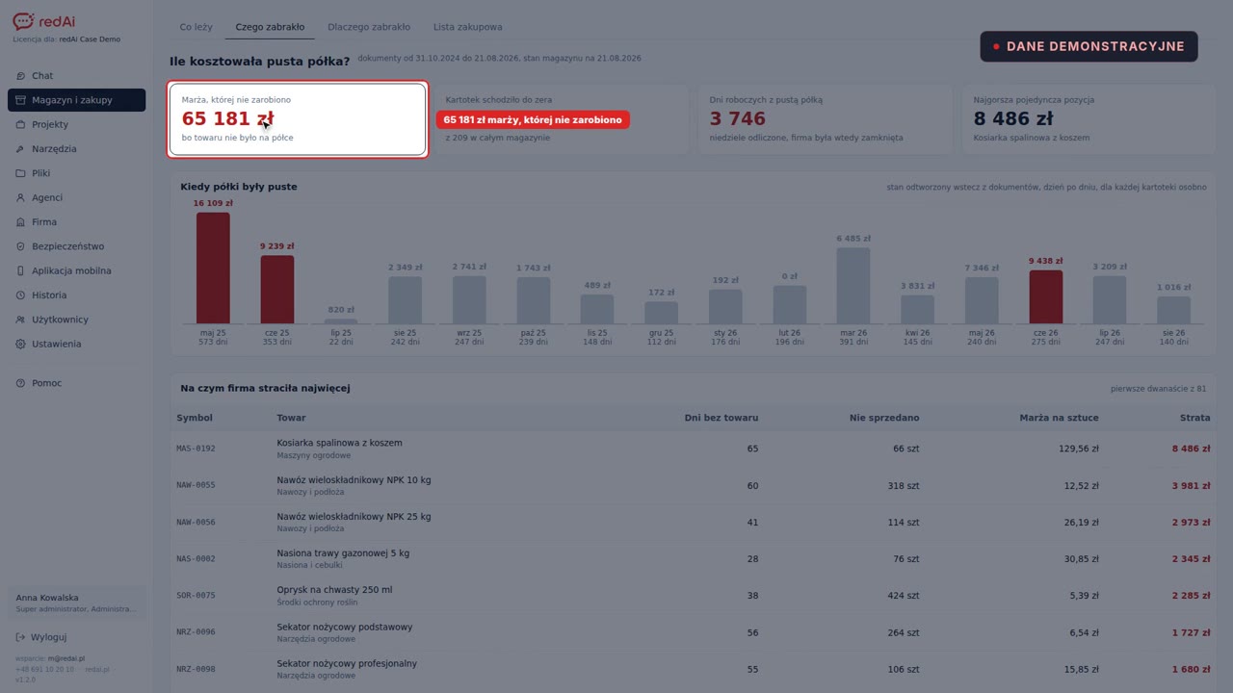Select the cze 26 red chart bar
Viewport: 1233px width, 693px height.
[x=1046, y=296]
